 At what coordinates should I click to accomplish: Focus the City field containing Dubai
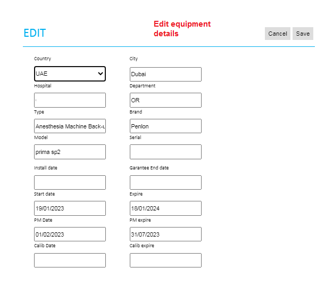(165, 75)
